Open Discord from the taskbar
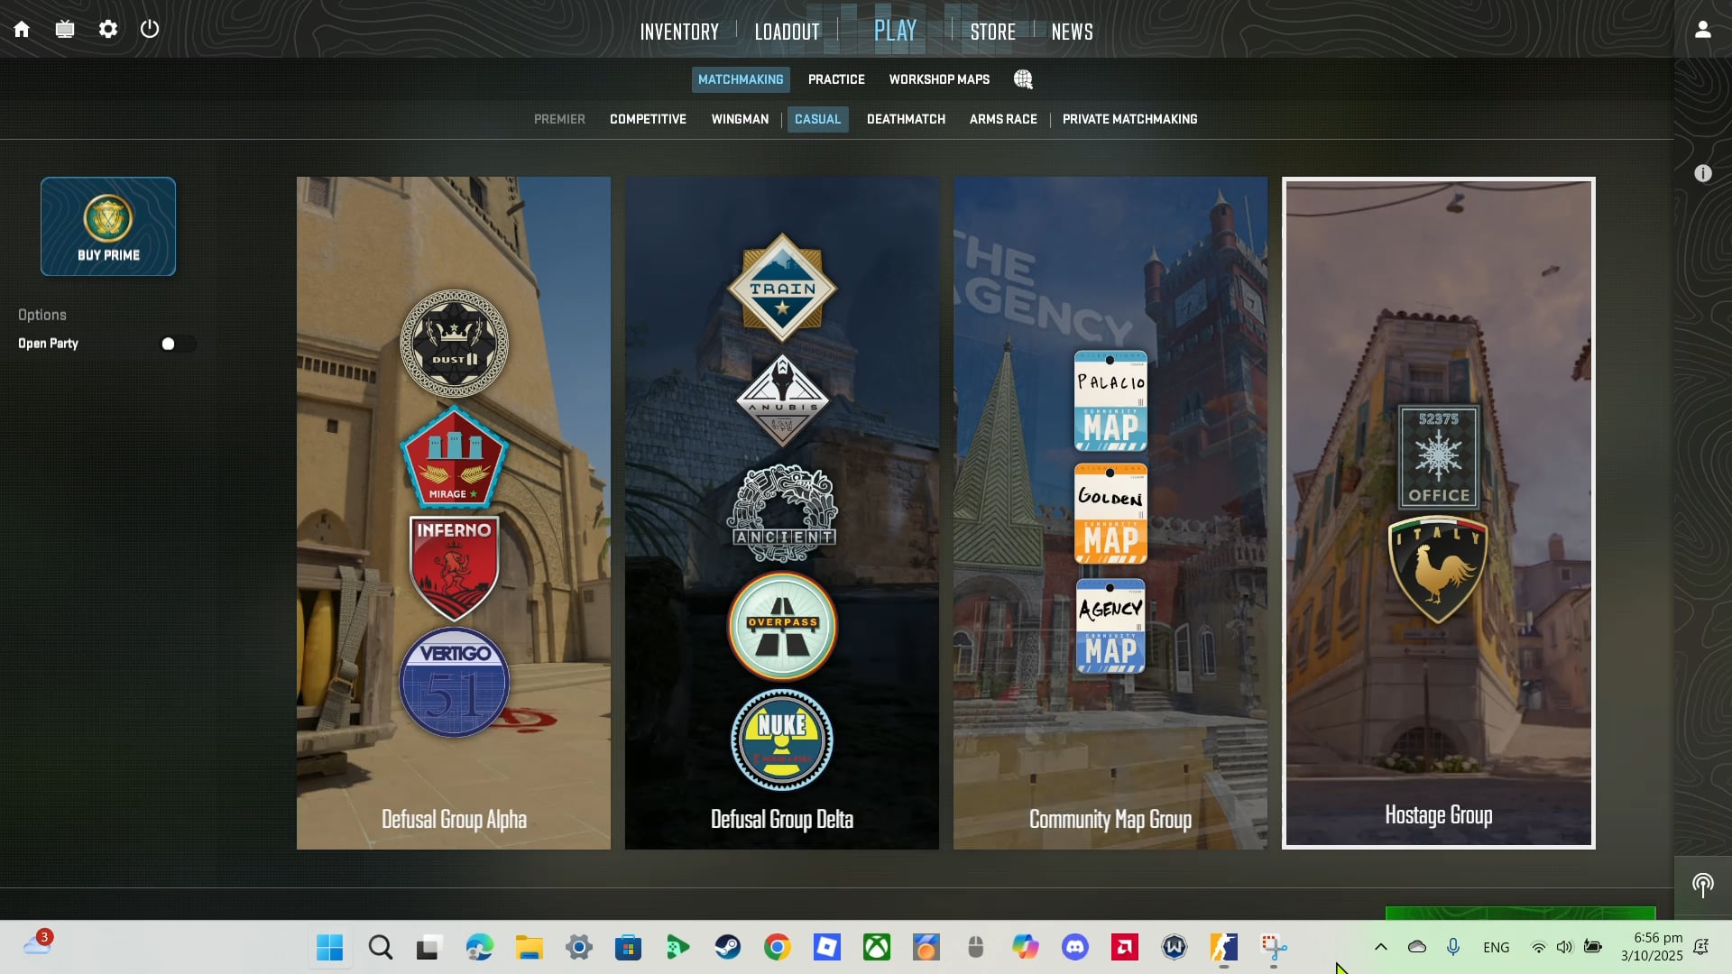This screenshot has width=1732, height=974. pyautogui.click(x=1075, y=947)
